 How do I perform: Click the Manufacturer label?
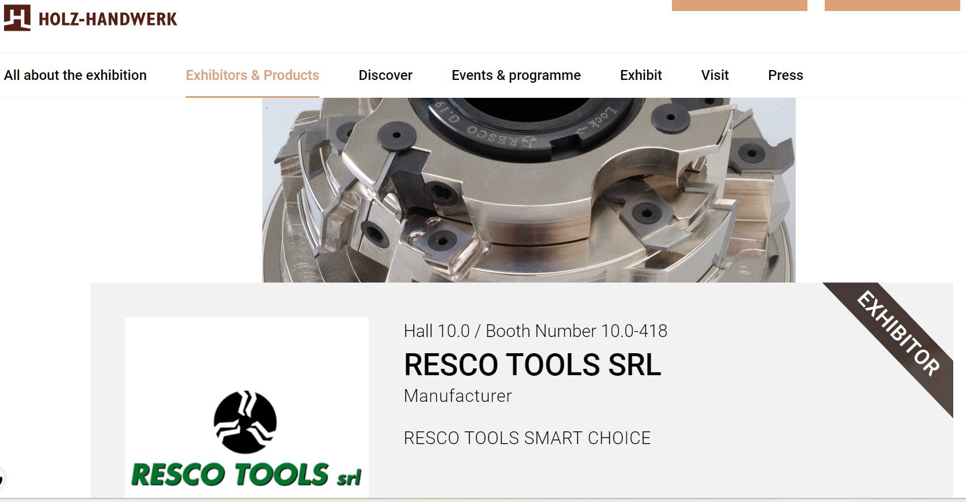tap(458, 396)
